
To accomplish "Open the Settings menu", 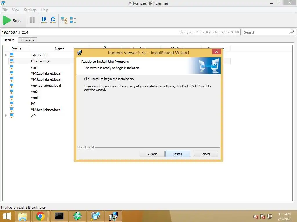I will pos(30,10).
